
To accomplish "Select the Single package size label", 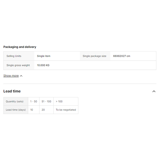I will (x=94, y=56).
